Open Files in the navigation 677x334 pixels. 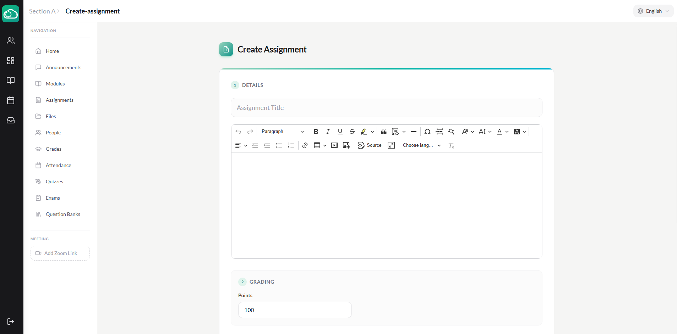[60, 116]
